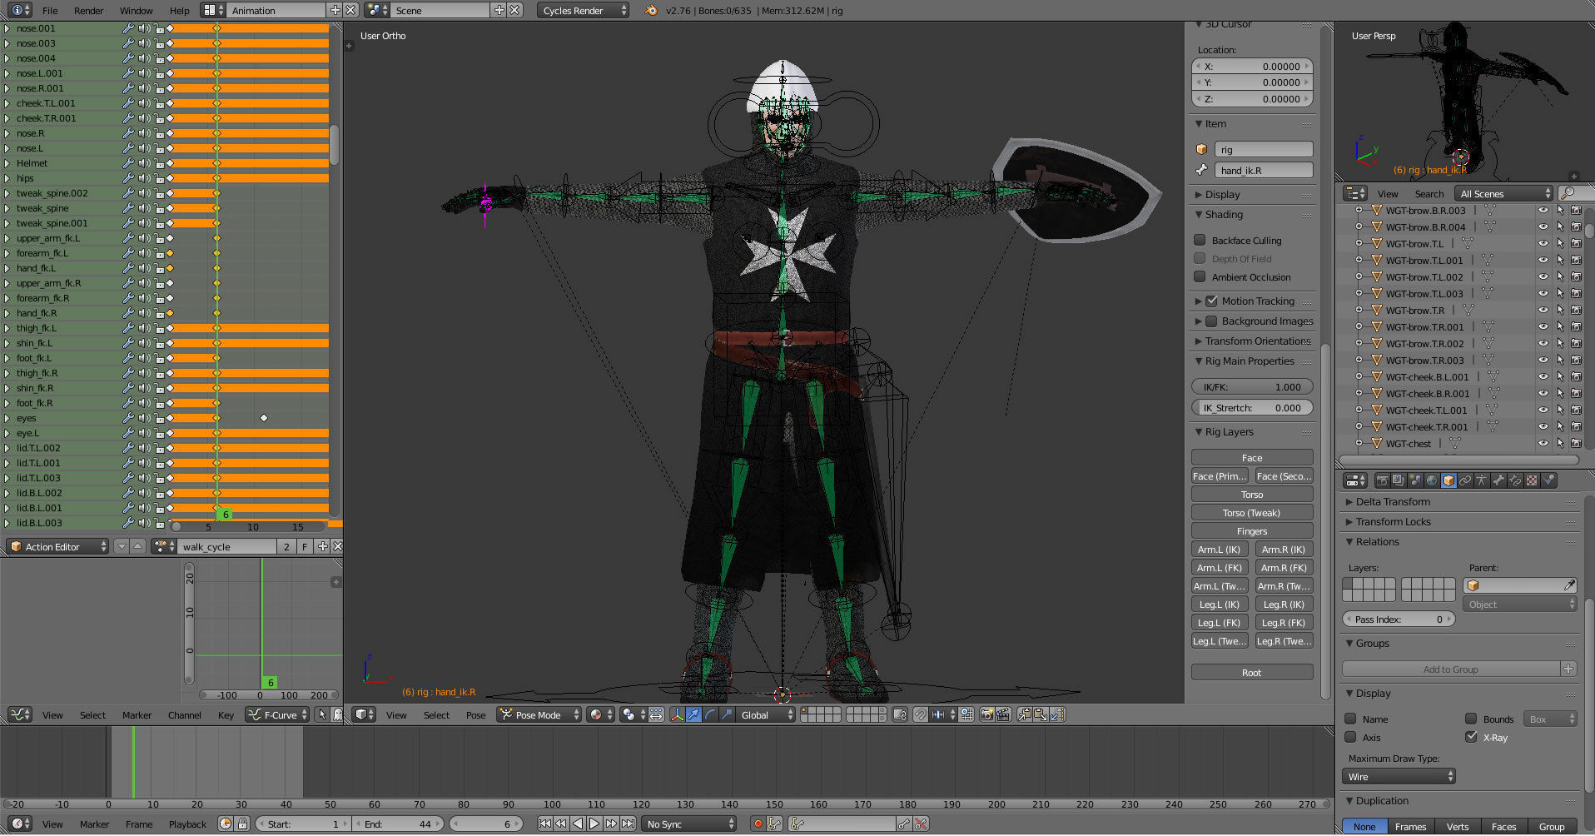Image resolution: width=1595 pixels, height=836 pixels.
Task: Open the Render properties tab (camera icon)
Action: pos(1383,480)
